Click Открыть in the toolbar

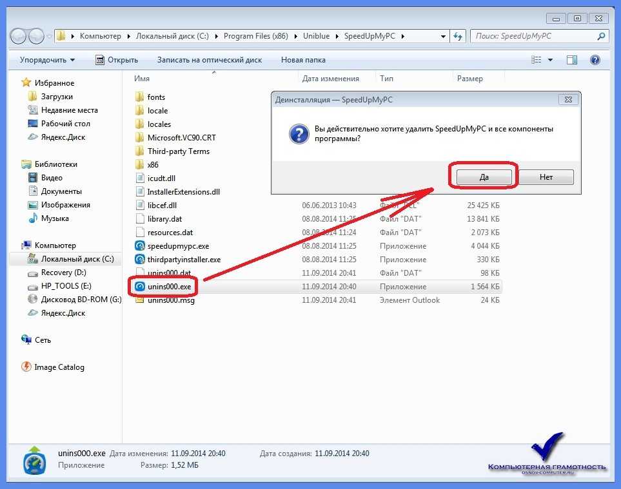[x=117, y=60]
